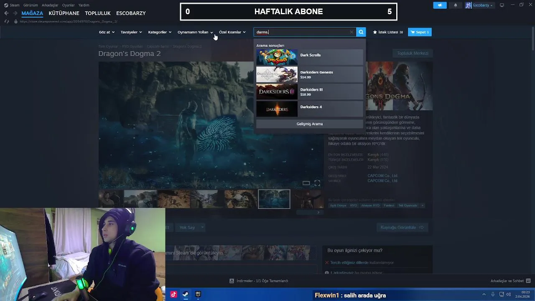Click Gelişmiş Arama button

click(x=310, y=124)
